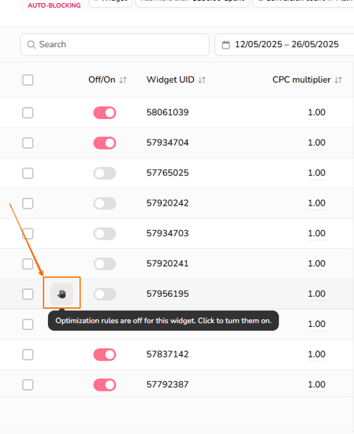Toggle off widget 57934704
The height and width of the screenshot is (434, 354).
coord(105,143)
